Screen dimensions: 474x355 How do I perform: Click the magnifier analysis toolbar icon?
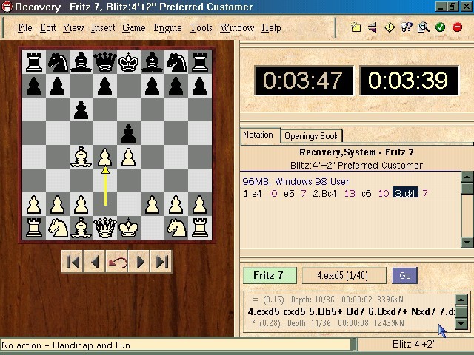[423, 27]
